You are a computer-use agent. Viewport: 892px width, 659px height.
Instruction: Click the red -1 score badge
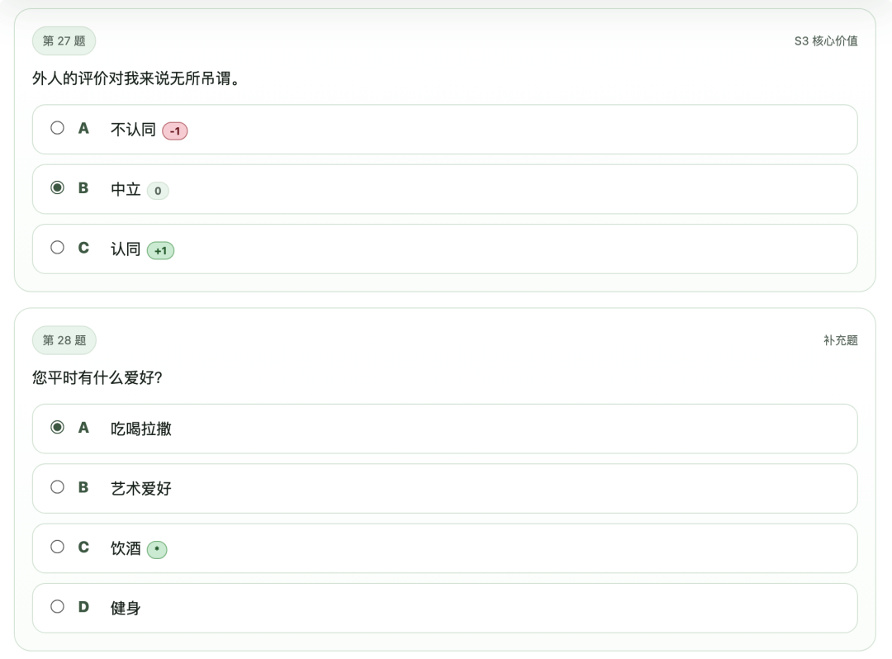point(175,131)
